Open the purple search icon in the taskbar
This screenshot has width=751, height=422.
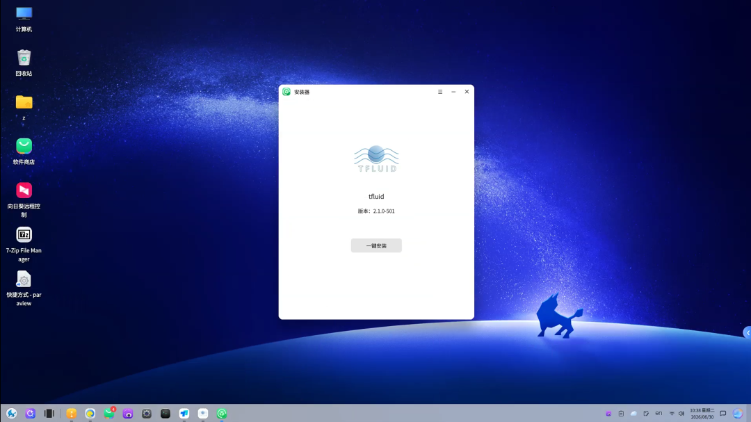[30, 414]
